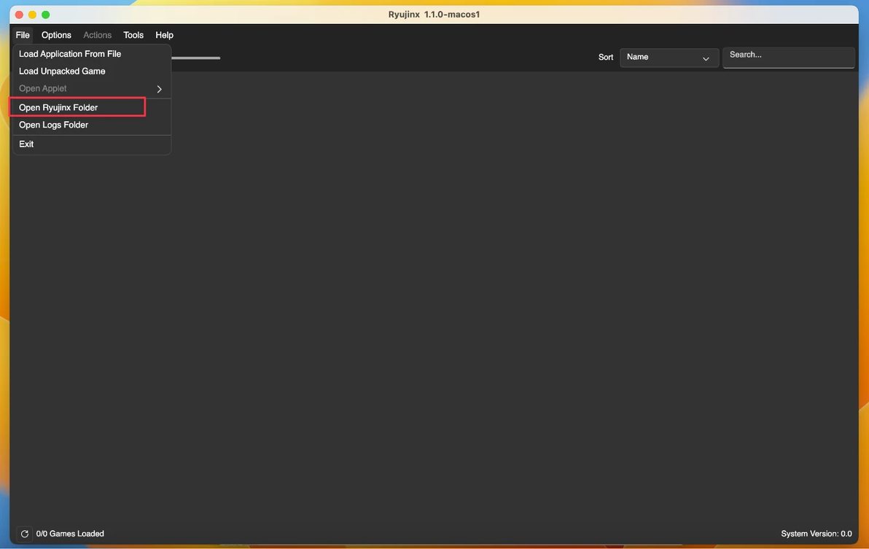
Task: Close the Ryujinx window
Action: 19,15
